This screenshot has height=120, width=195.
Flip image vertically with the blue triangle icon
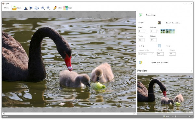(x=31, y=8)
